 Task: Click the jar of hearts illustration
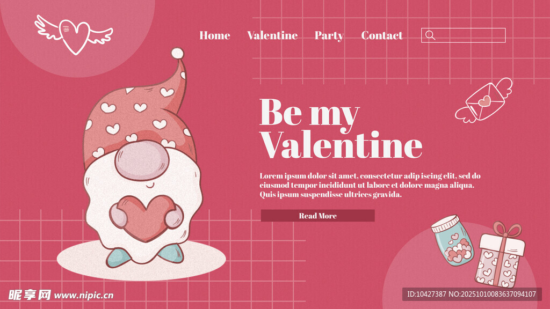click(452, 240)
